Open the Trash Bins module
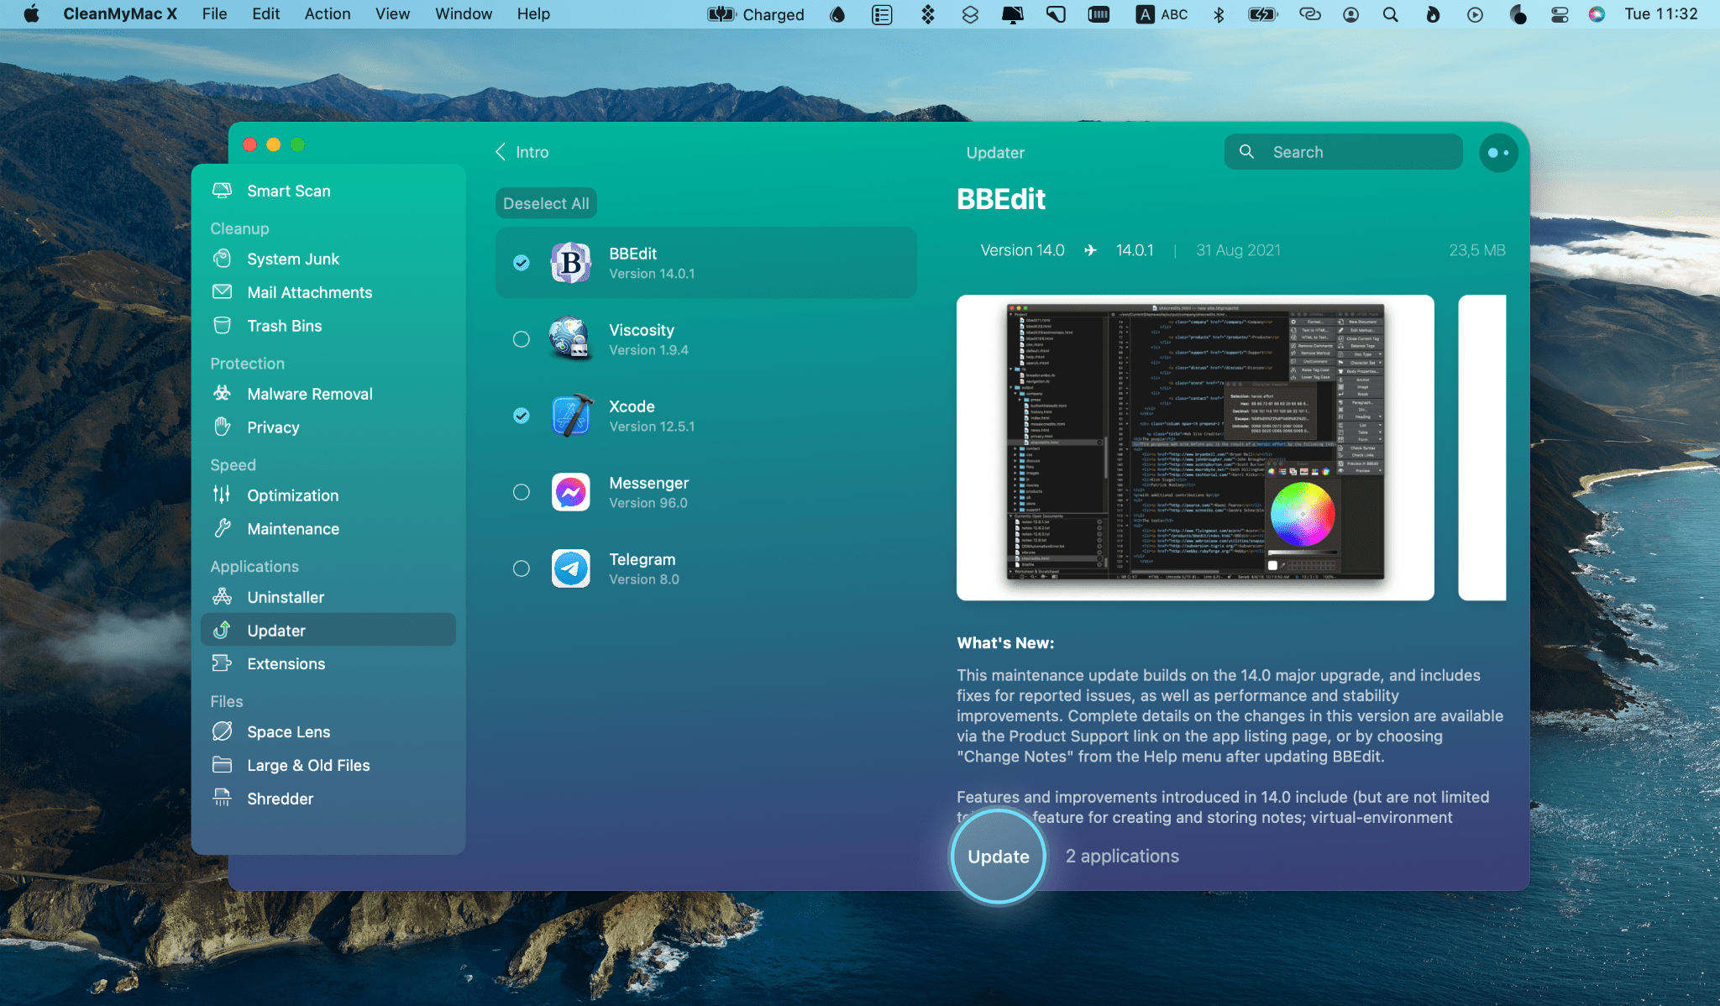The width and height of the screenshot is (1720, 1006). 286,325
